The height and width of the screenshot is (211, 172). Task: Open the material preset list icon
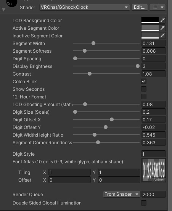[x=155, y=7]
